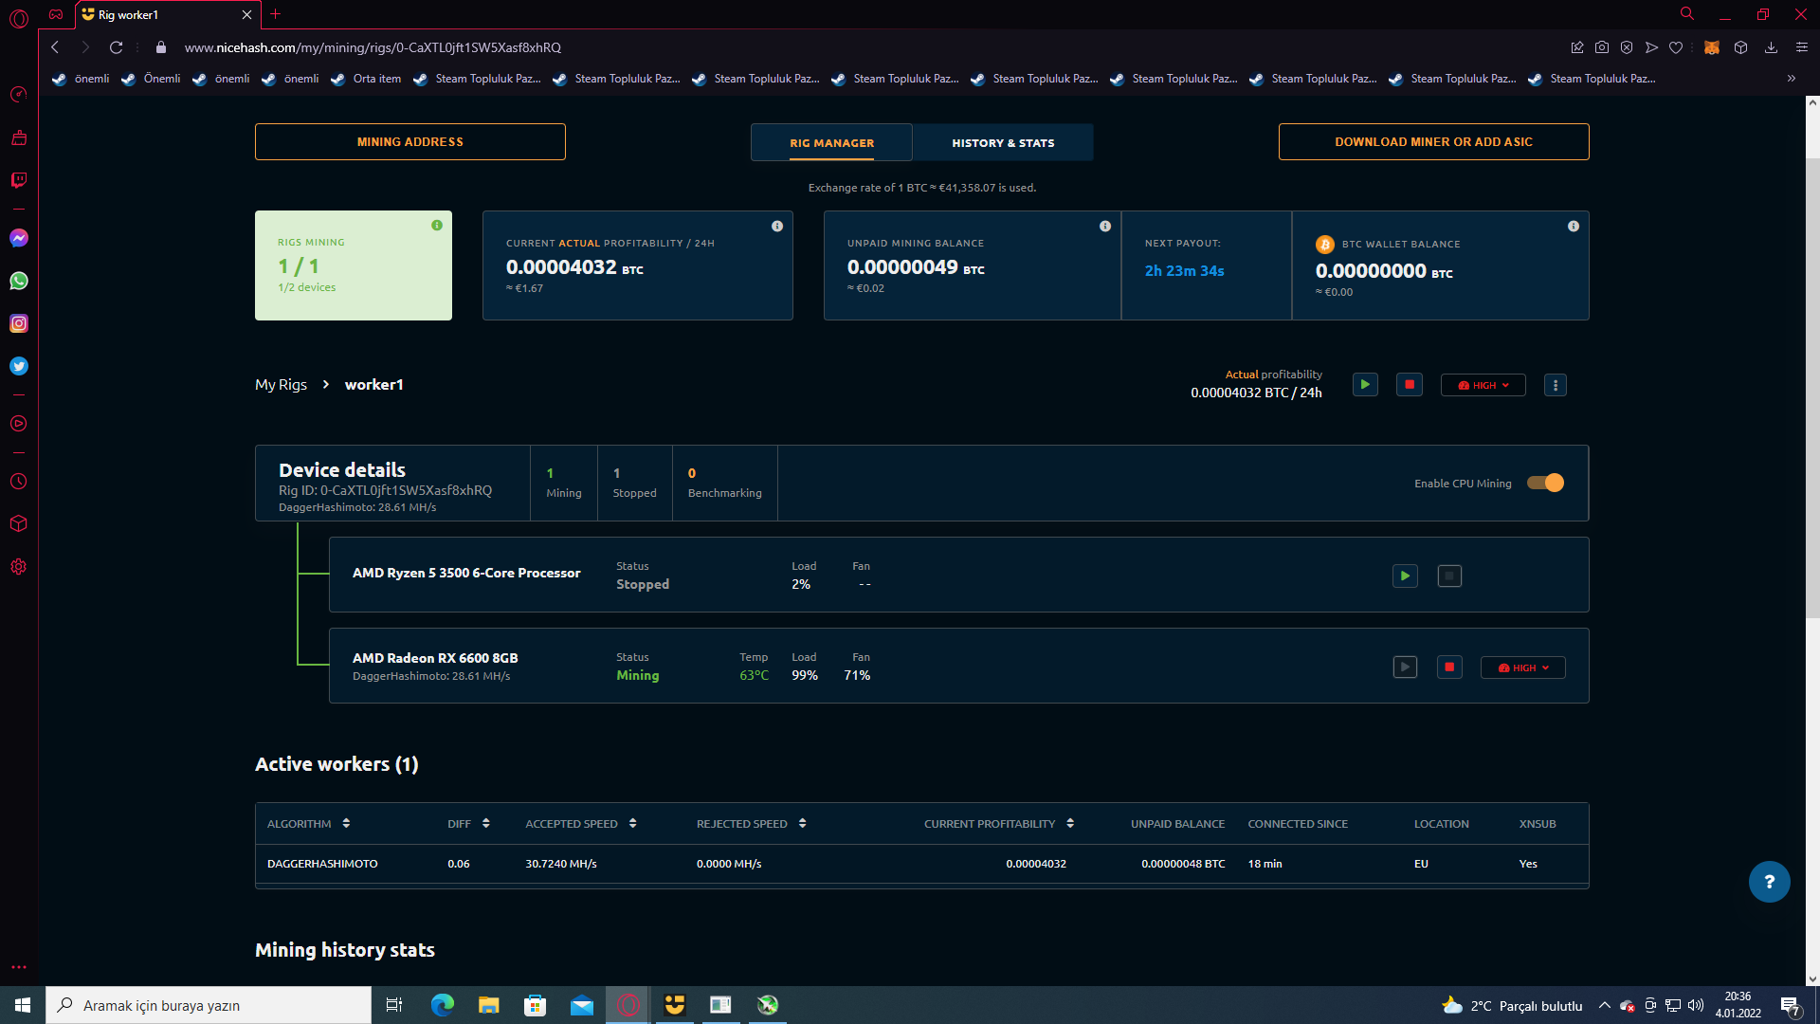Show info for current actual profitability
Image resolution: width=1820 pixels, height=1024 pixels.
click(x=777, y=226)
